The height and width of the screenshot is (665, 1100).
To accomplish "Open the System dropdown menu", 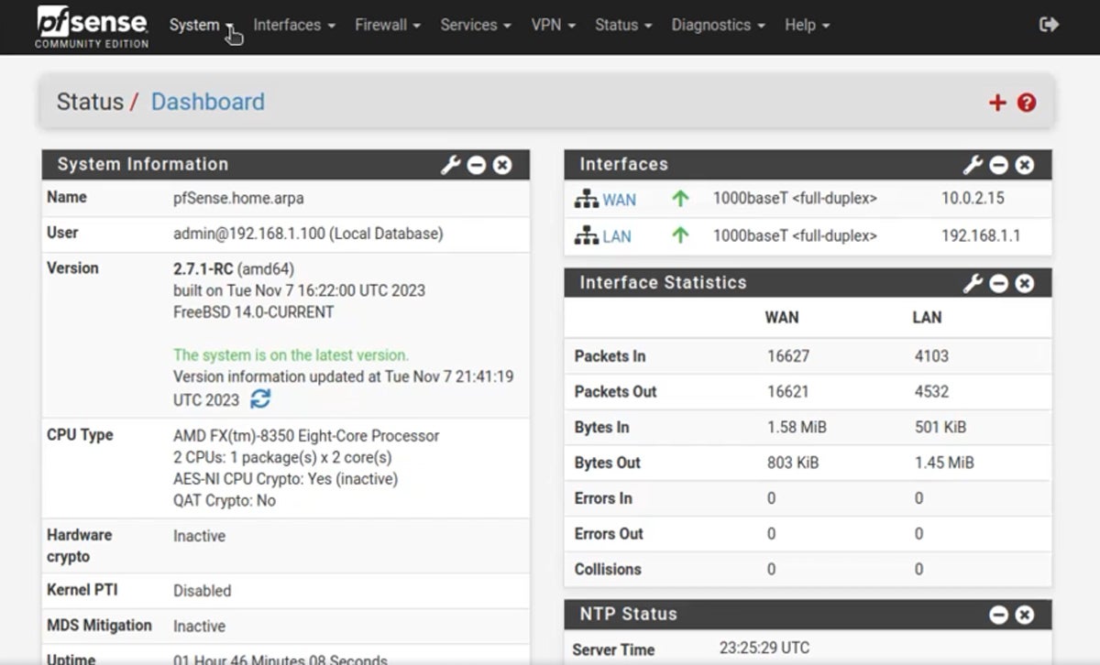I will click(202, 26).
